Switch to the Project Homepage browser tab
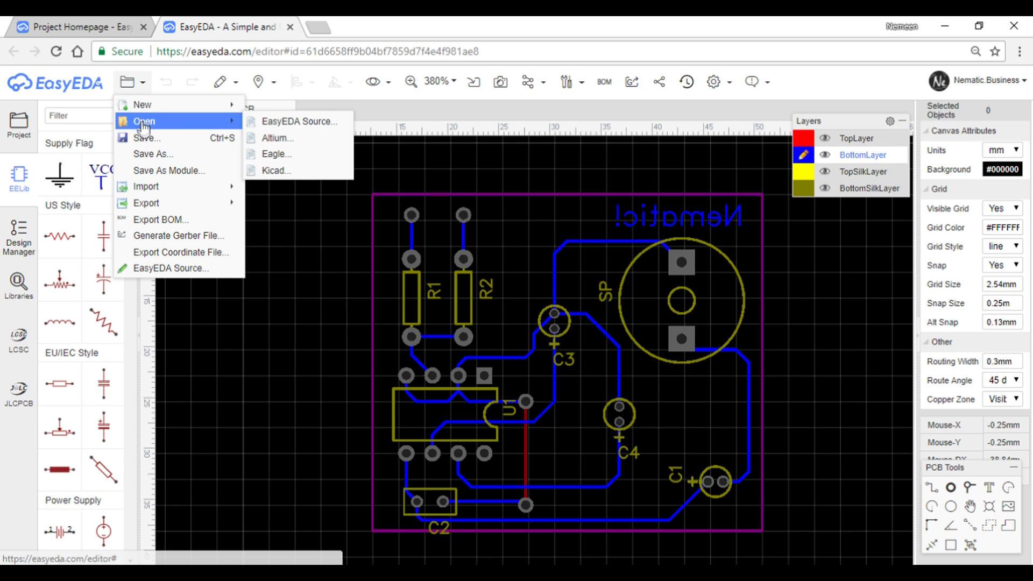Image resolution: width=1033 pixels, height=581 pixels. pos(81,27)
